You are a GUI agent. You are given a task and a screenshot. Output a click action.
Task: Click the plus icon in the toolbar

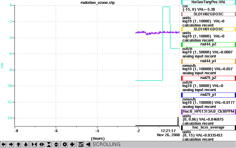[72, 144]
